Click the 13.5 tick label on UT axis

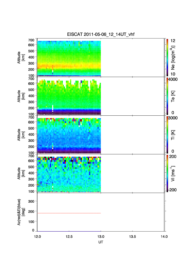(x=132, y=236)
